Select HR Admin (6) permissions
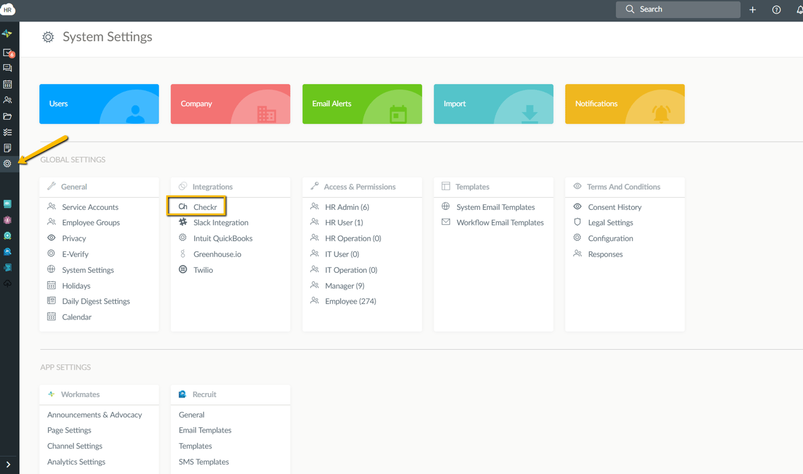This screenshot has height=474, width=803. pos(347,207)
